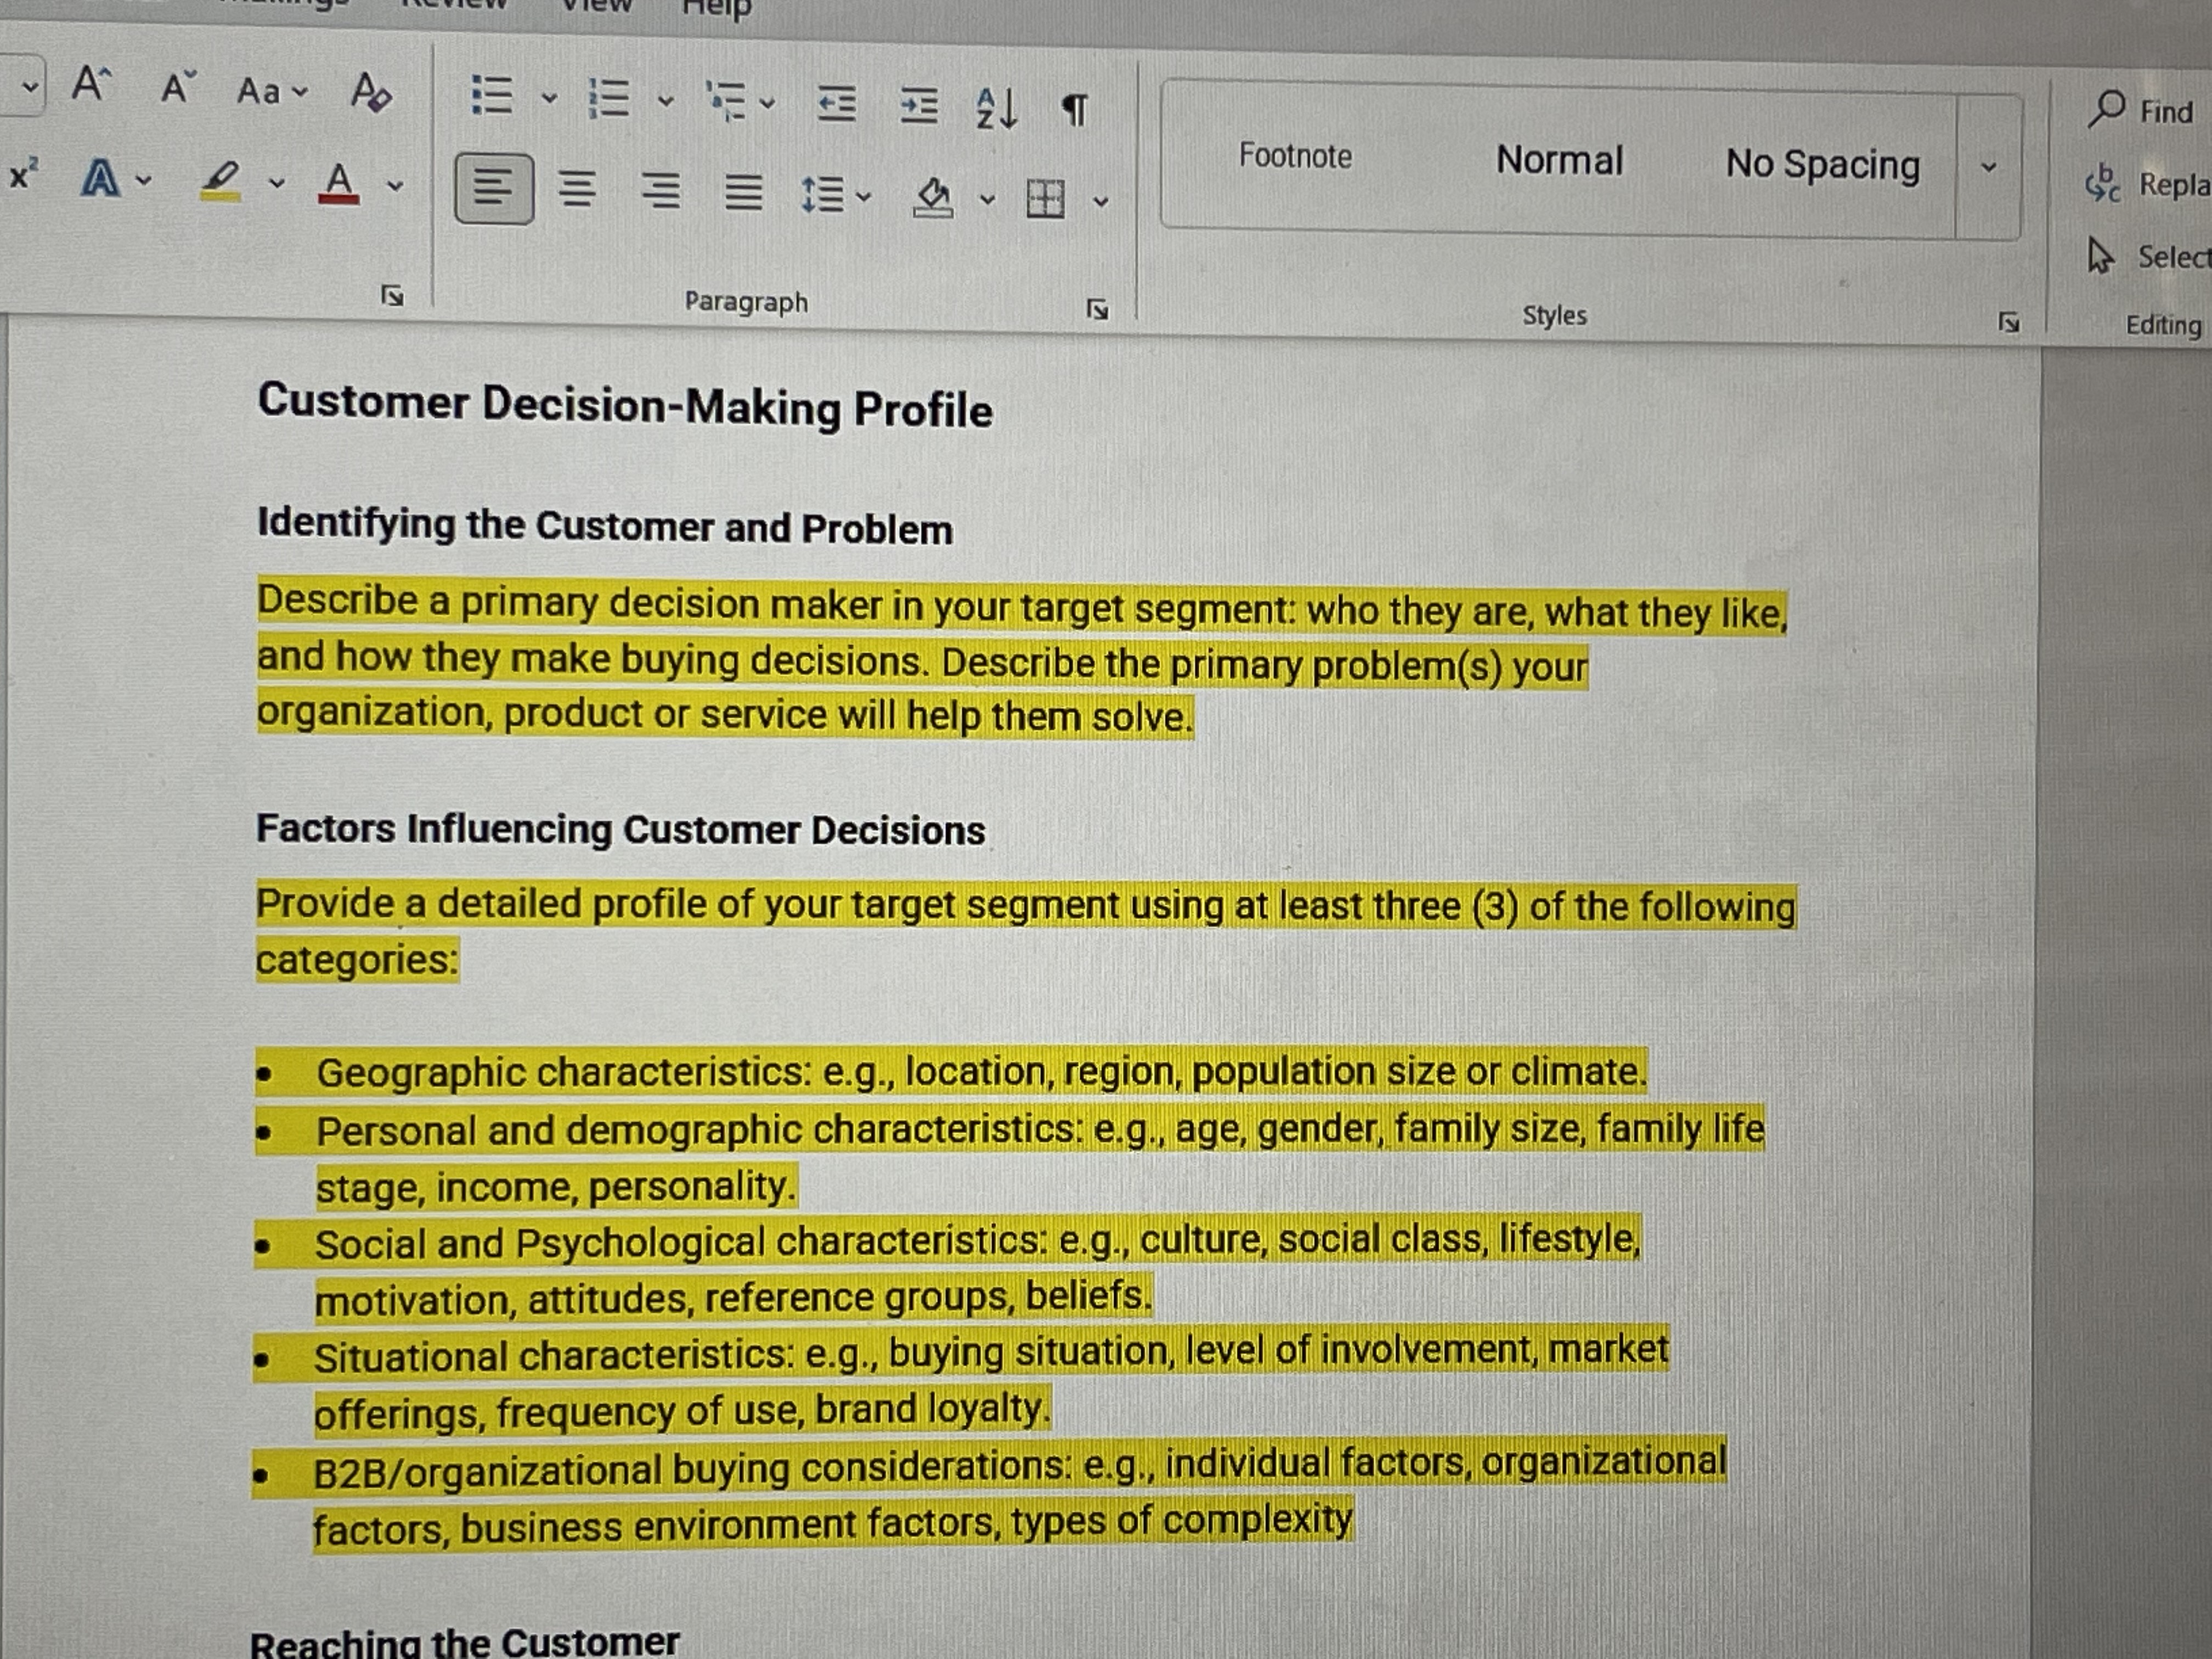
Task: Open the Help ribbon tab
Action: click(716, 8)
